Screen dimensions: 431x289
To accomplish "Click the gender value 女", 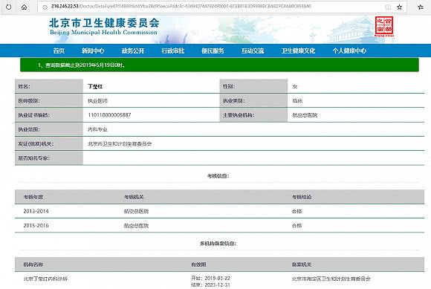I will pos(295,86).
